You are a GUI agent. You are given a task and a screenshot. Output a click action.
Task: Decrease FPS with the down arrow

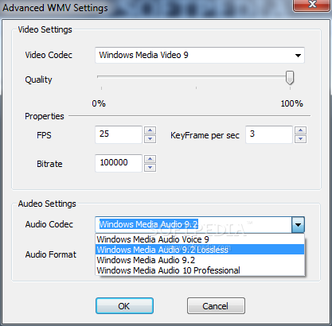[x=150, y=139]
